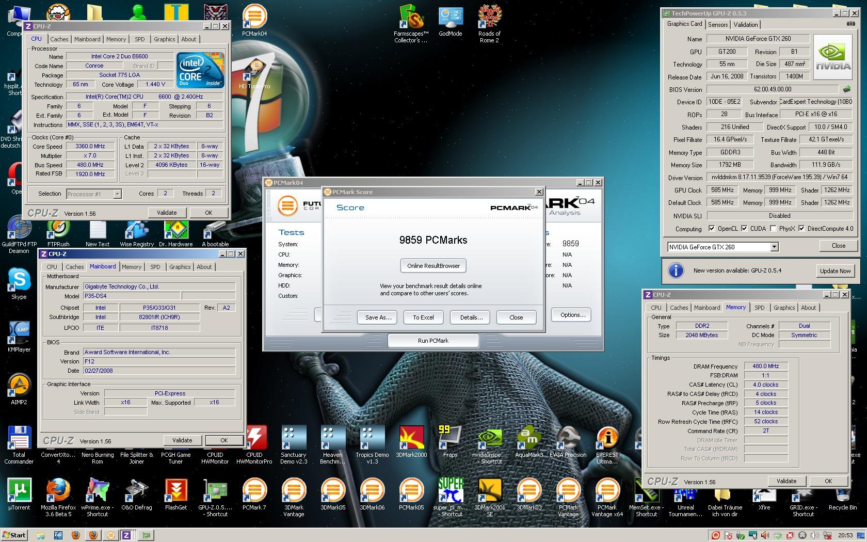Click Run PCMark button
Viewport: 867px width, 542px height.
pyautogui.click(x=434, y=341)
